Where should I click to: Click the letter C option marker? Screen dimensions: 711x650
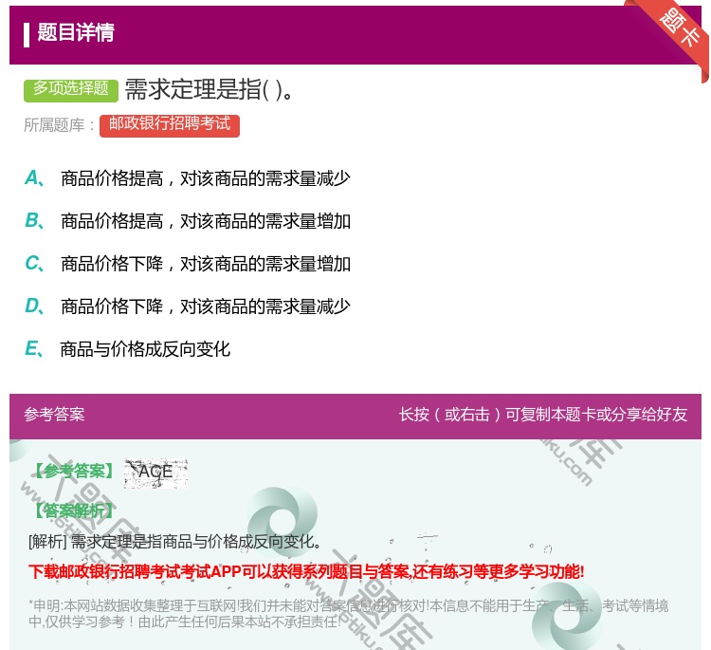(34, 264)
